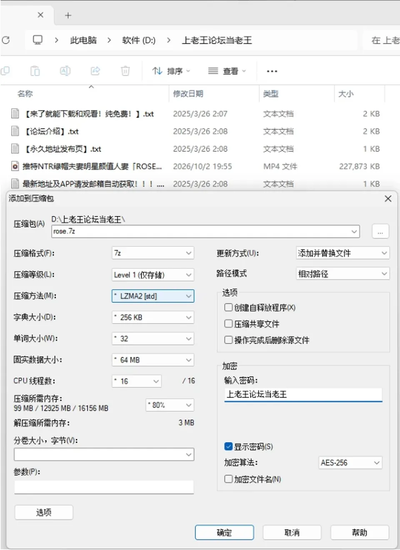Click 确定 to start compression

tap(224, 533)
